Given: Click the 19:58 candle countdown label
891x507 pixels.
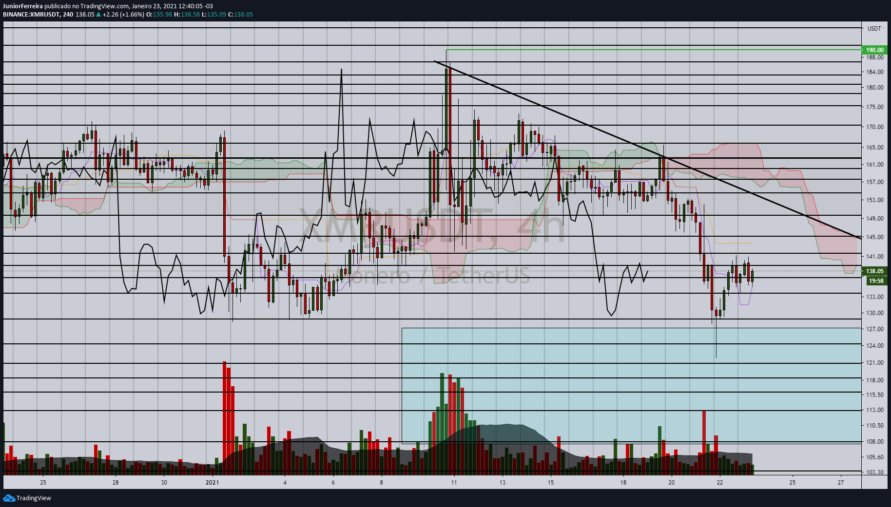Looking at the screenshot, I should [876, 281].
